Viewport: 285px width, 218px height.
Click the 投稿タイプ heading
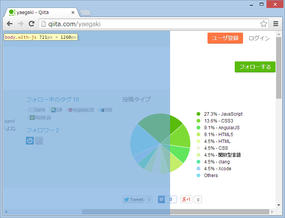pos(136,99)
